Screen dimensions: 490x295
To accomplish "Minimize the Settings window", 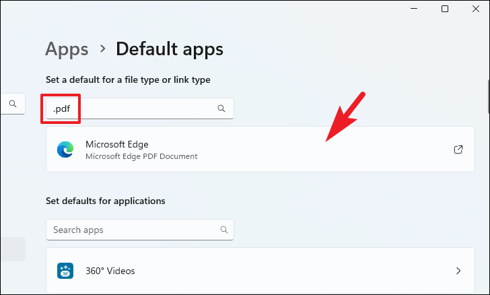I will (414, 9).
